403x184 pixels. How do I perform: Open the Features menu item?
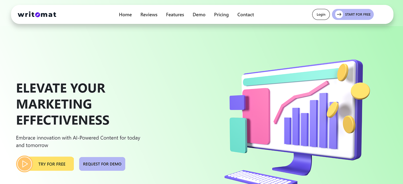(175, 14)
